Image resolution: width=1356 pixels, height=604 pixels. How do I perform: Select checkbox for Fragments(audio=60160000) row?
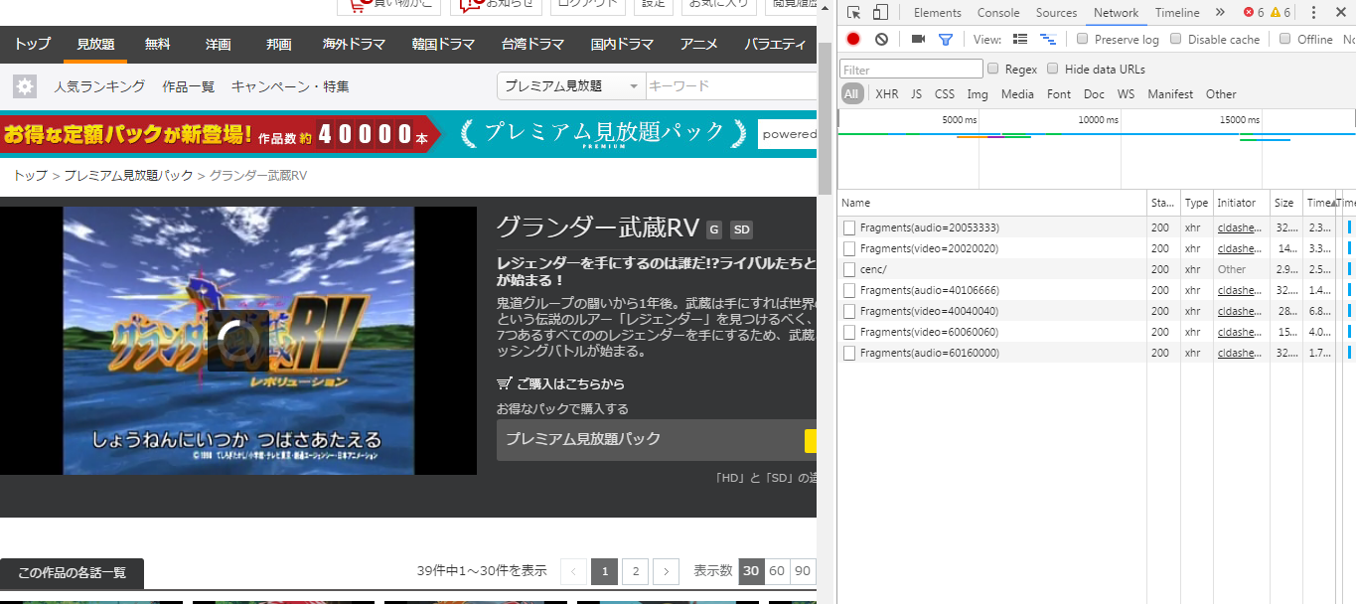coord(849,353)
